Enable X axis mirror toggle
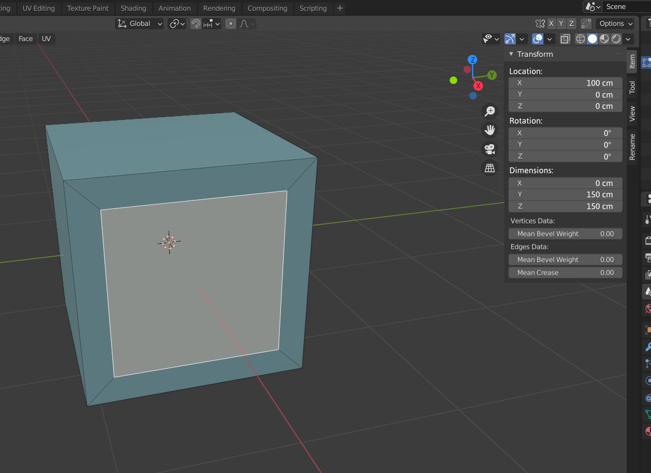Image resolution: width=651 pixels, height=473 pixels. [551, 24]
